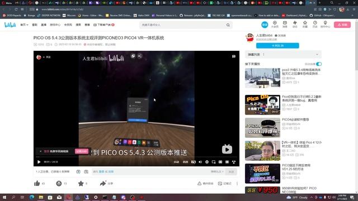358x201 pixels.
Task: Reload the page with browser refresh icon
Action: click(16, 9)
